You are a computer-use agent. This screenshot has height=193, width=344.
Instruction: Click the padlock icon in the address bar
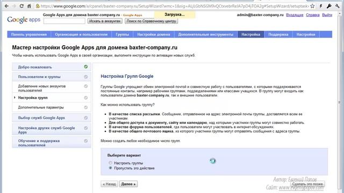coord(38,6)
